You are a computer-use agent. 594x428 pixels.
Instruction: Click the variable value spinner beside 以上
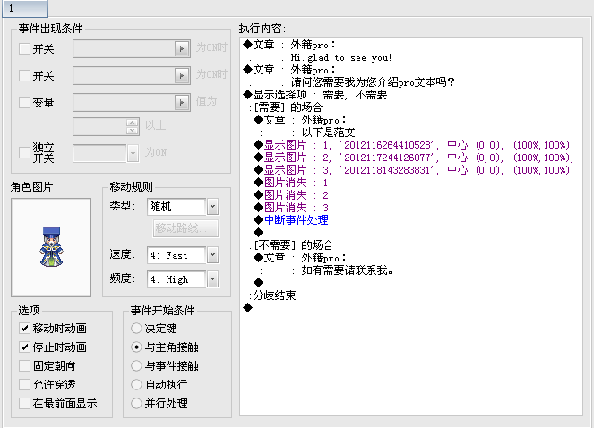click(x=133, y=127)
